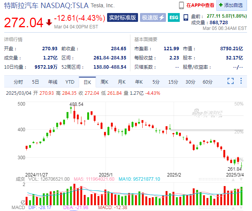
Task: Click 成交量 value 1.27亿
Action: (50, 58)
